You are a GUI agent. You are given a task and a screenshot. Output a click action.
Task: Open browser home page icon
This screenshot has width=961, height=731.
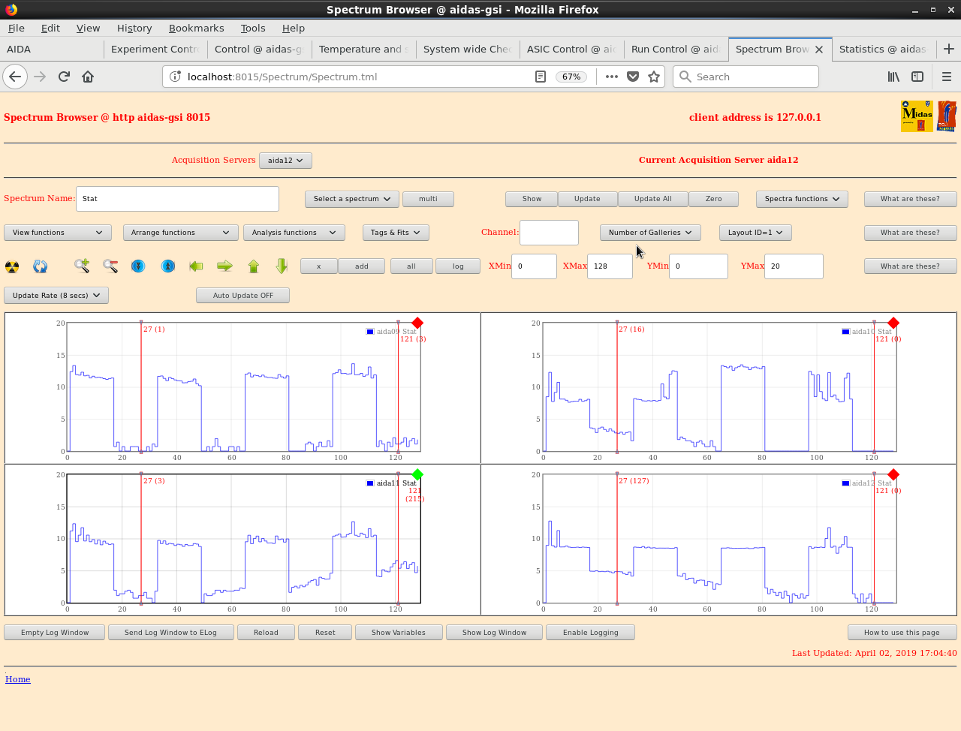pos(88,77)
